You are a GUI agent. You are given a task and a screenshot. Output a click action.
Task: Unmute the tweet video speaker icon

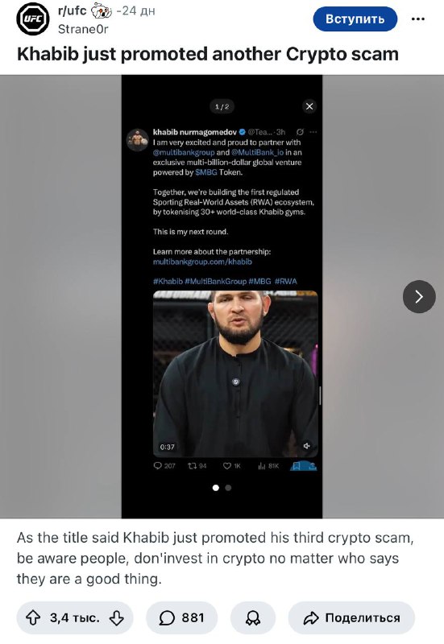306,446
